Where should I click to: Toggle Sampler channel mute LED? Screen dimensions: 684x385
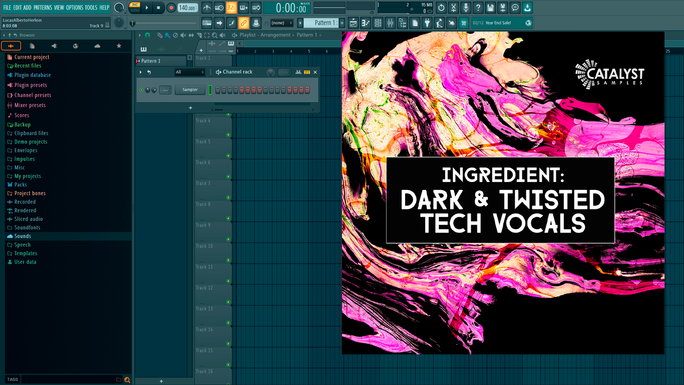(141, 90)
